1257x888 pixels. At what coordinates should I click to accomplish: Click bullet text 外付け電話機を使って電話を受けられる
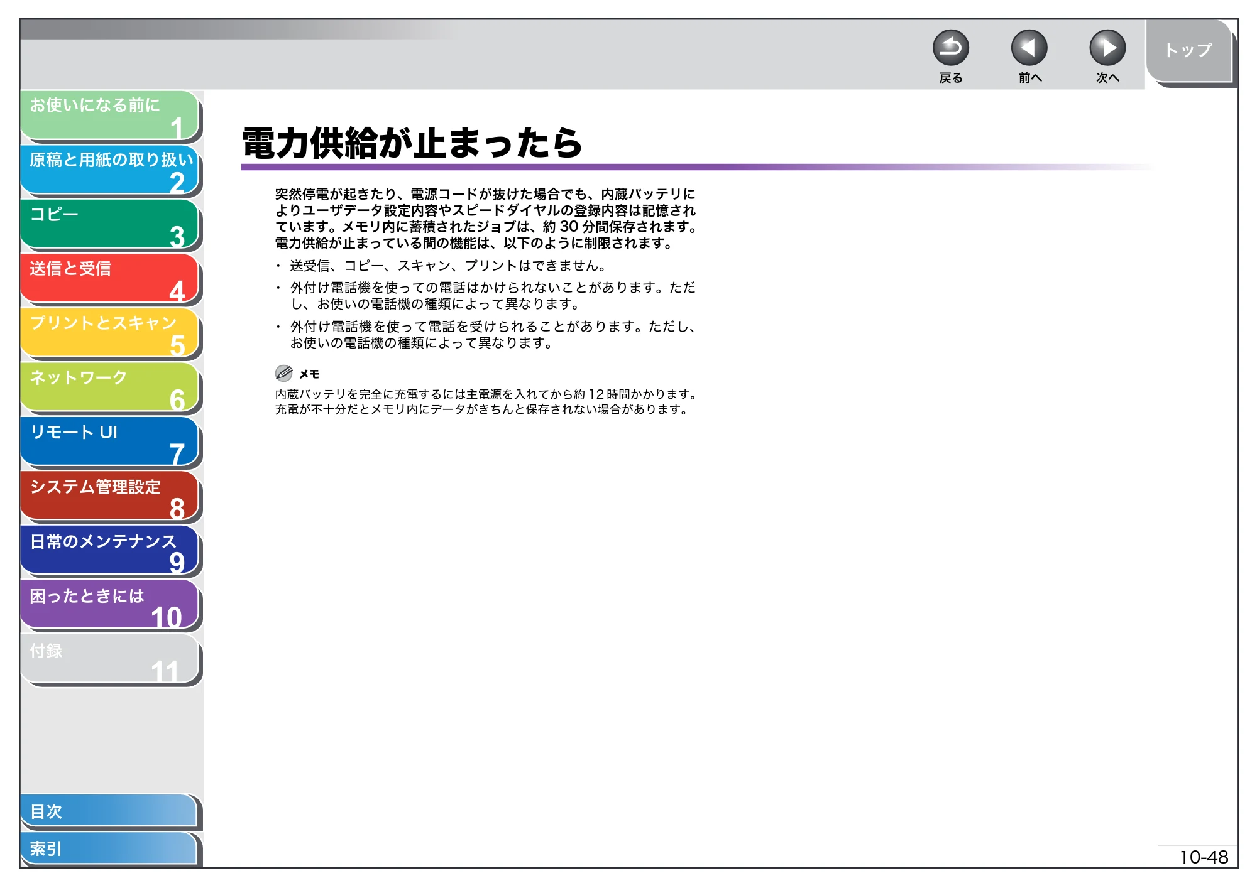click(x=493, y=335)
